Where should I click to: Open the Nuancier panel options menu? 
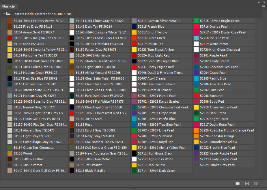pos(264,6)
